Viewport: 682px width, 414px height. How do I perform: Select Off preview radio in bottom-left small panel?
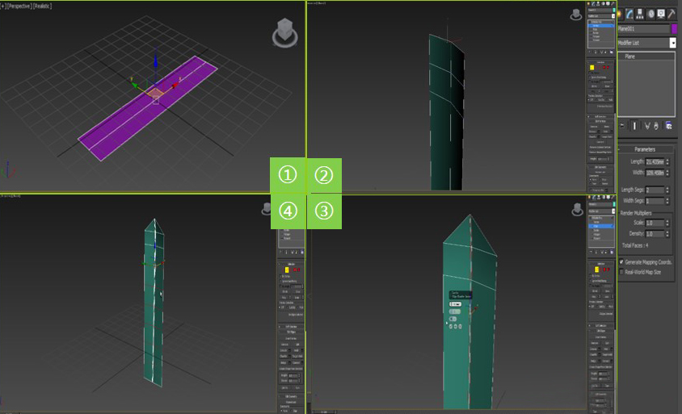pyautogui.click(x=281, y=307)
